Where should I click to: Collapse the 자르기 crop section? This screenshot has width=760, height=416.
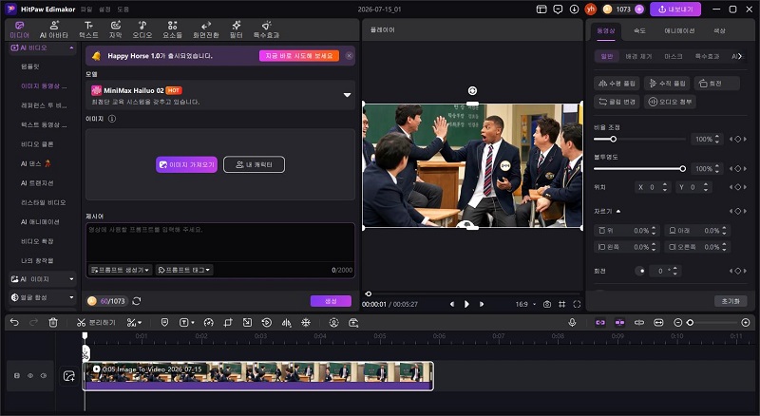pos(618,212)
